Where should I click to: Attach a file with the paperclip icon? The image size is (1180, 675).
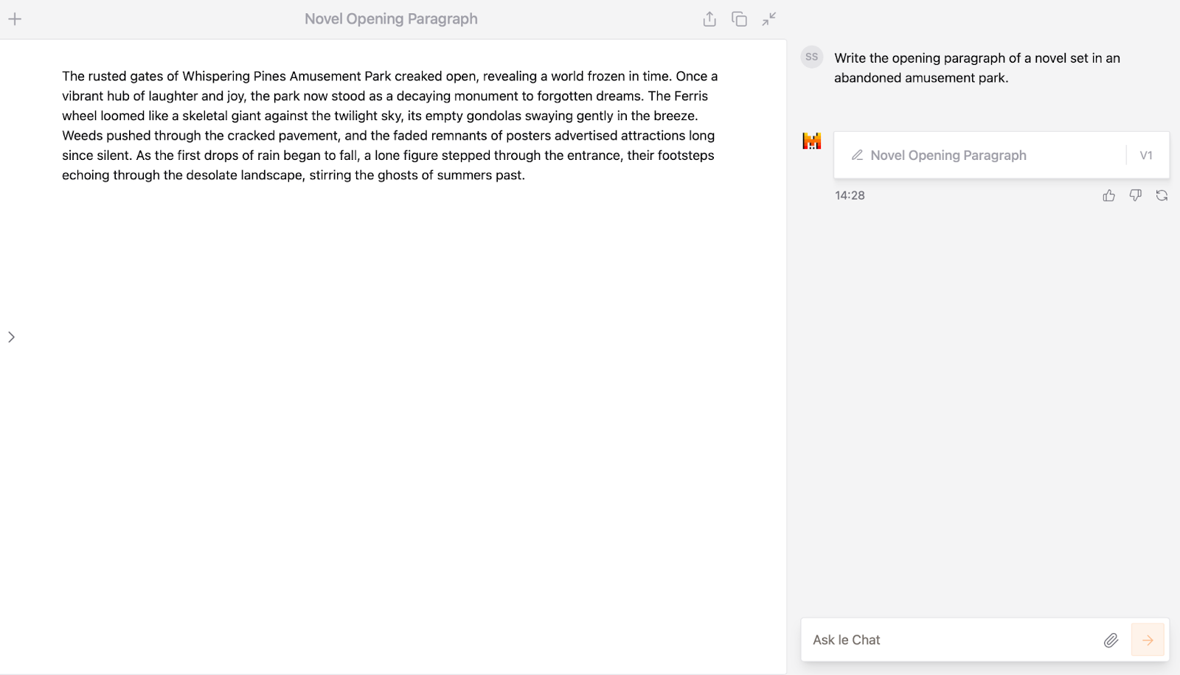coord(1111,640)
